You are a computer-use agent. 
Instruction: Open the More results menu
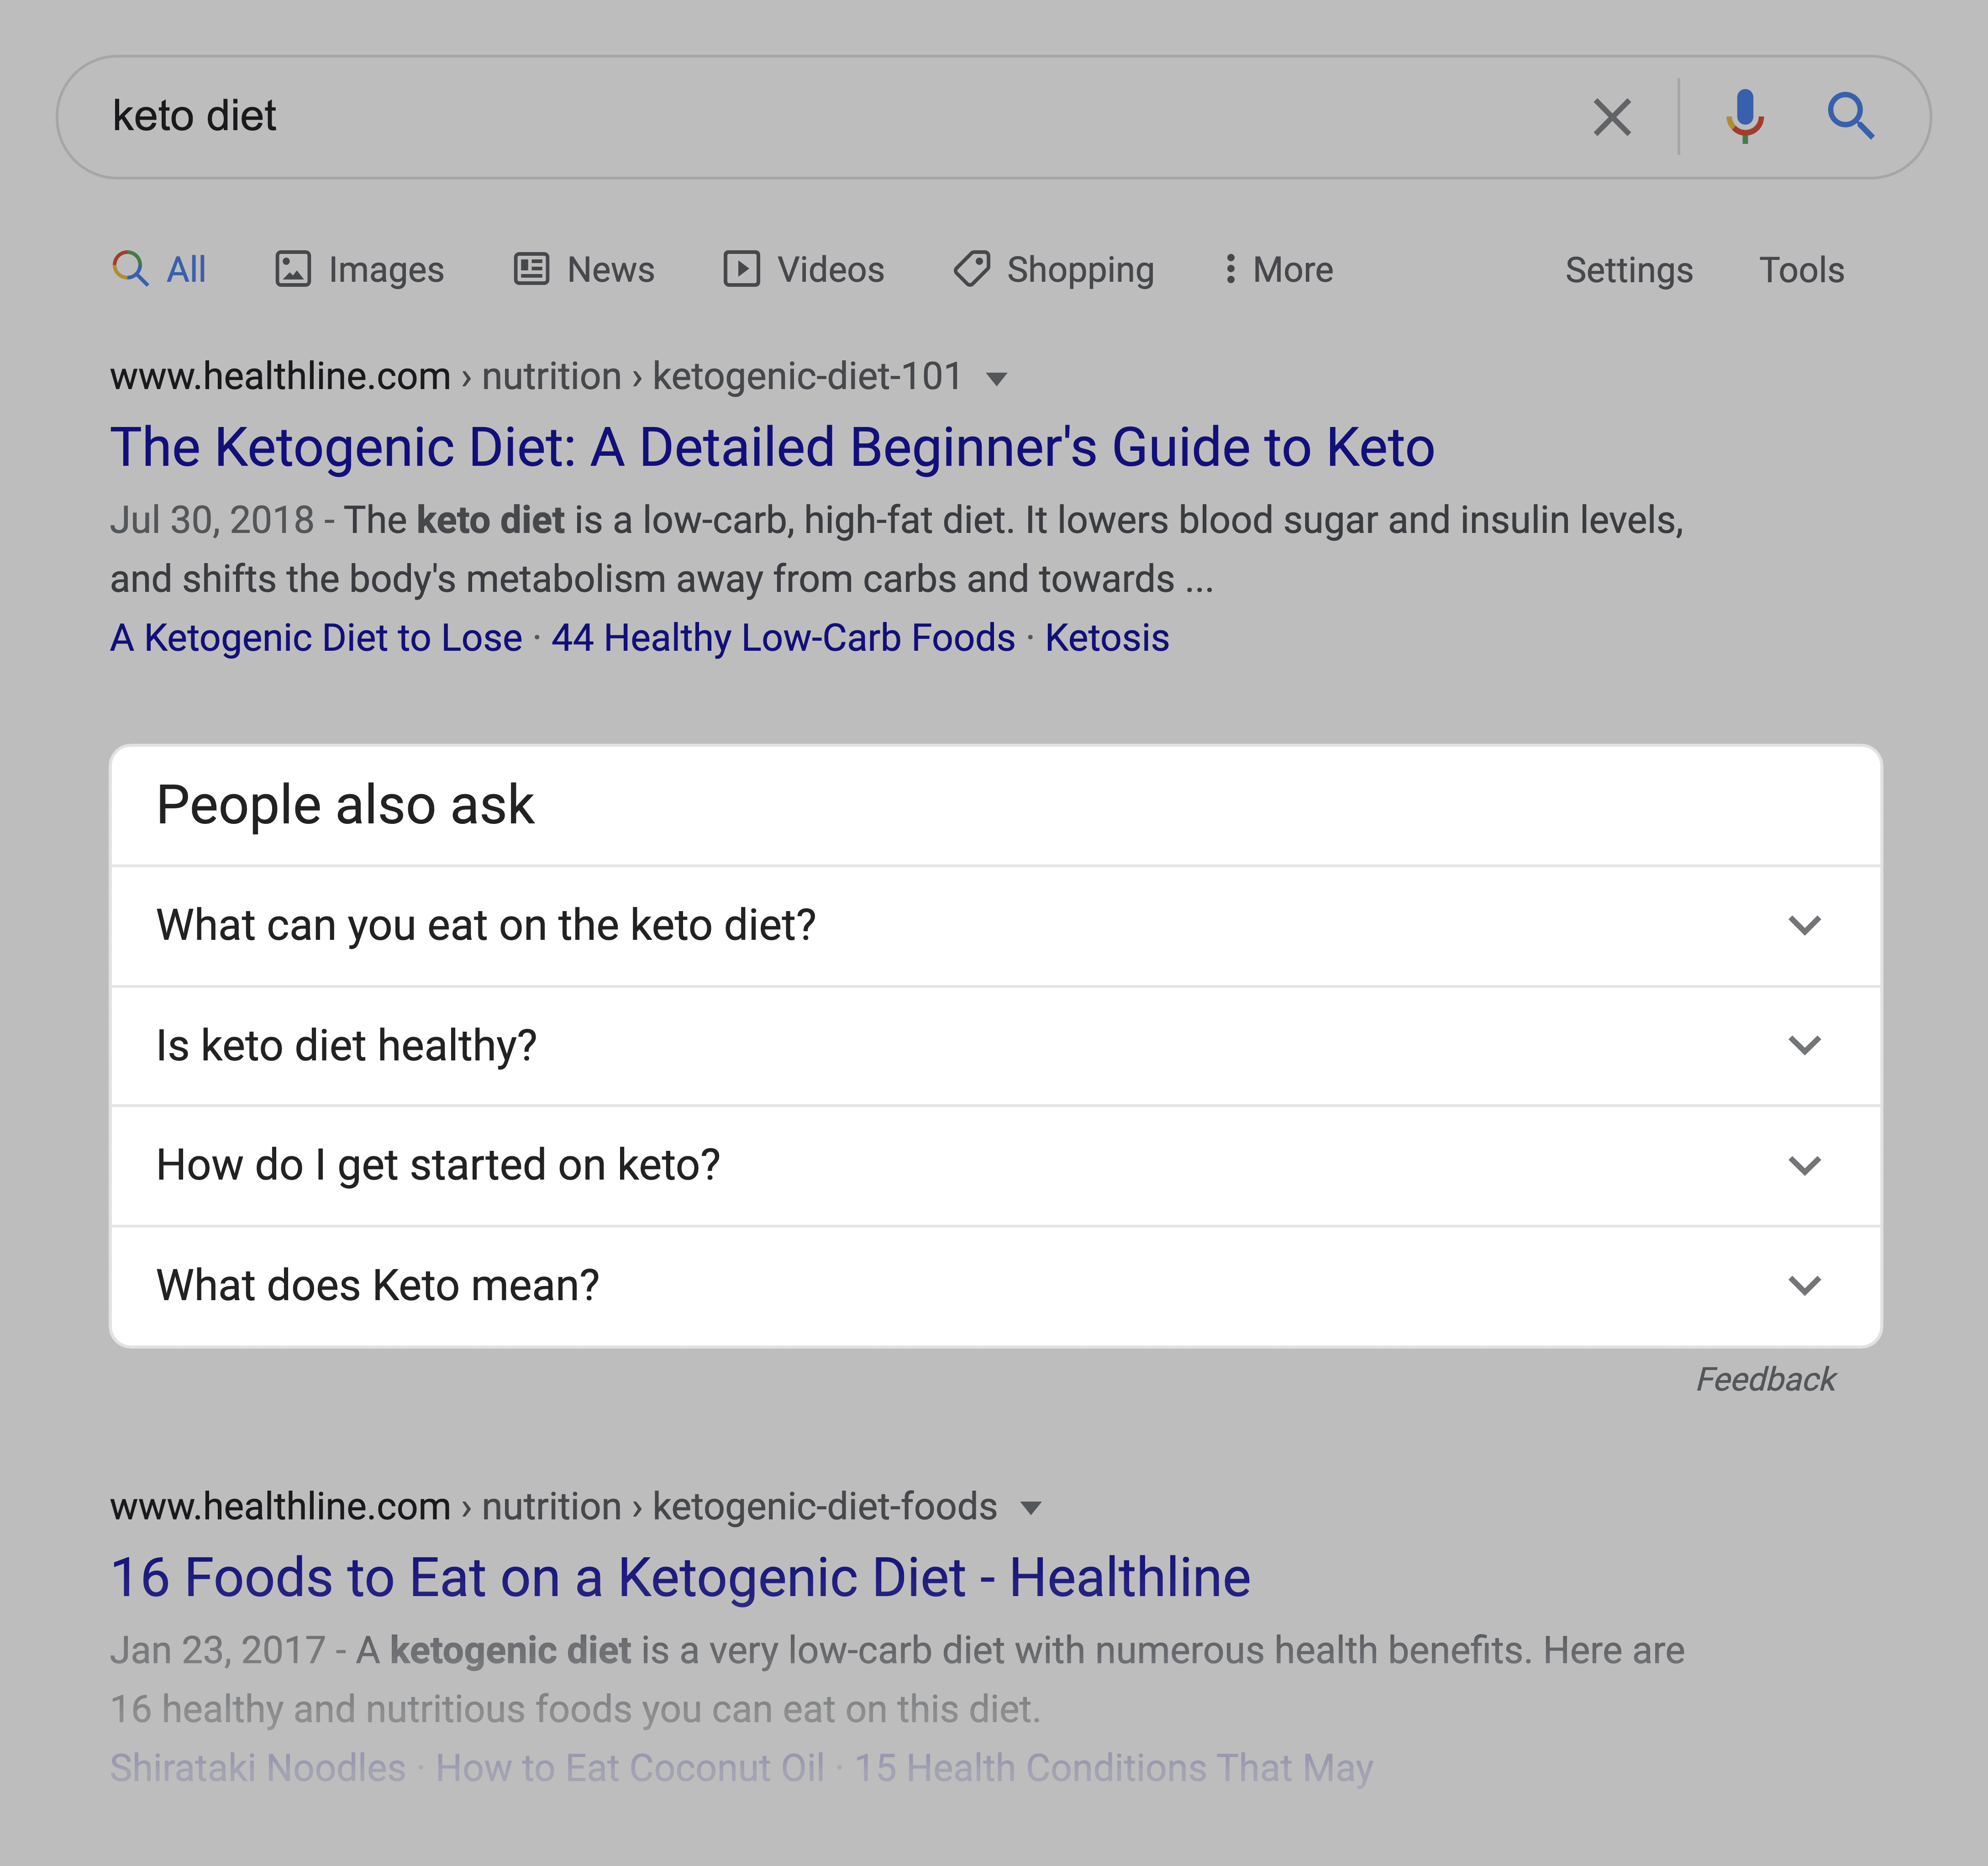(x=1277, y=268)
